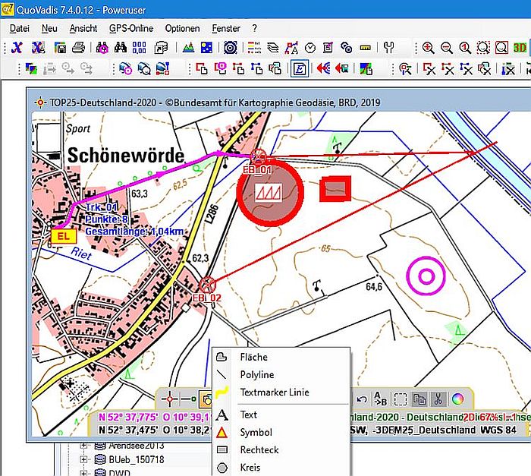Click the clock icon in the toolbar
531x476 pixels.
click(x=309, y=48)
